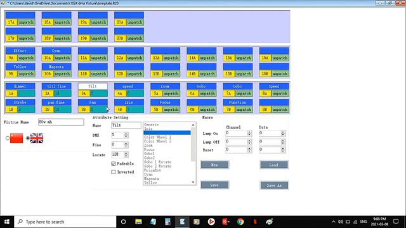406x228 pixels.
Task: Click the volume speaker tray icon
Action: pos(341,222)
